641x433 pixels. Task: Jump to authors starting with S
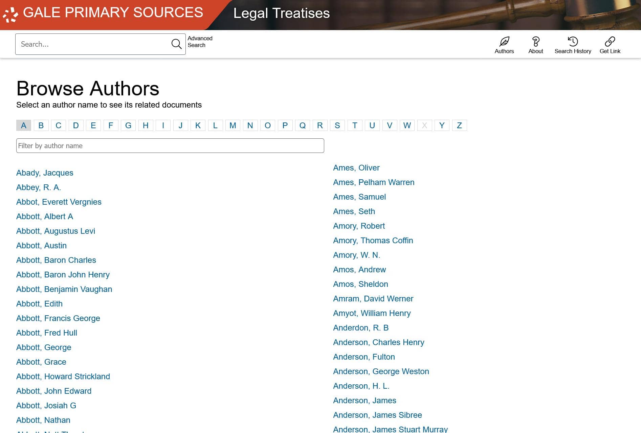[x=337, y=126]
